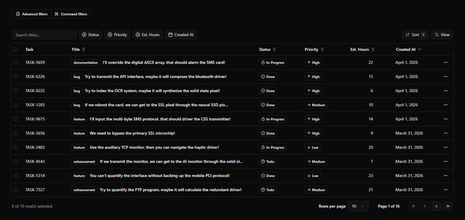
Task: Click the Sort button
Action: (415, 35)
